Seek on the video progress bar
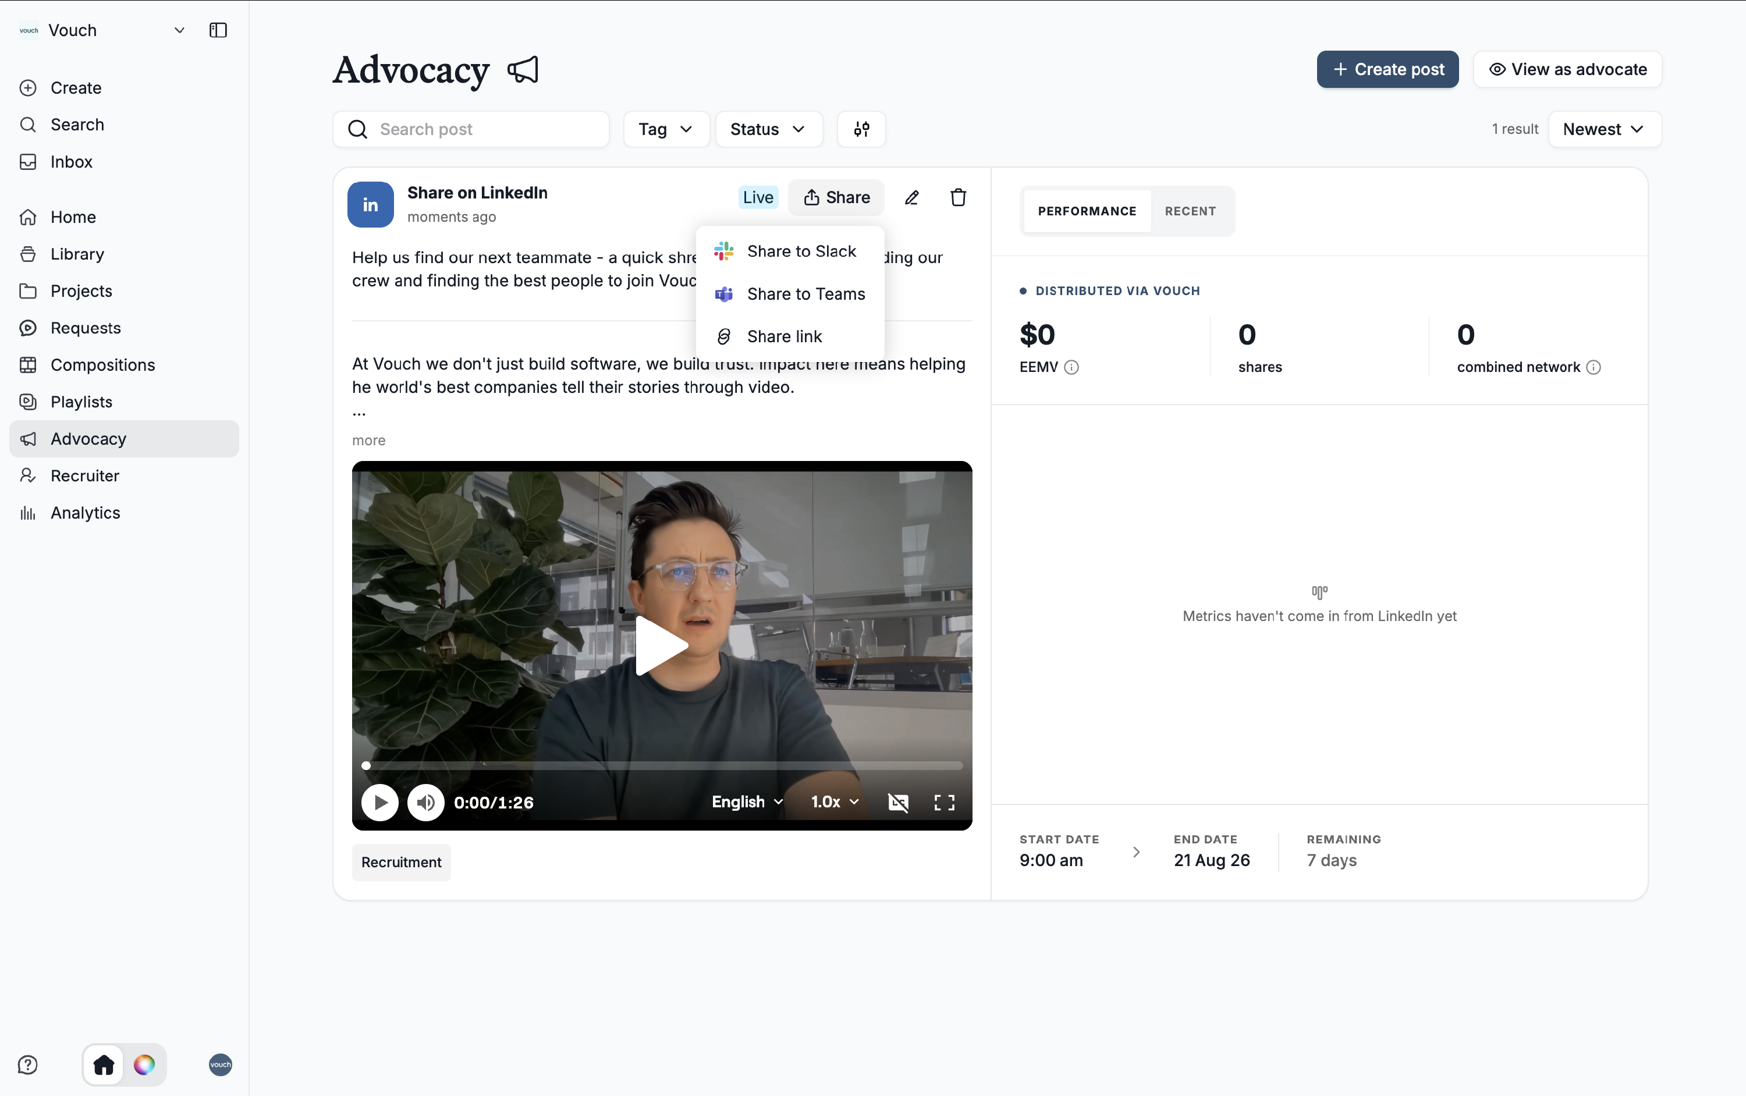The width and height of the screenshot is (1746, 1096). tap(662, 765)
